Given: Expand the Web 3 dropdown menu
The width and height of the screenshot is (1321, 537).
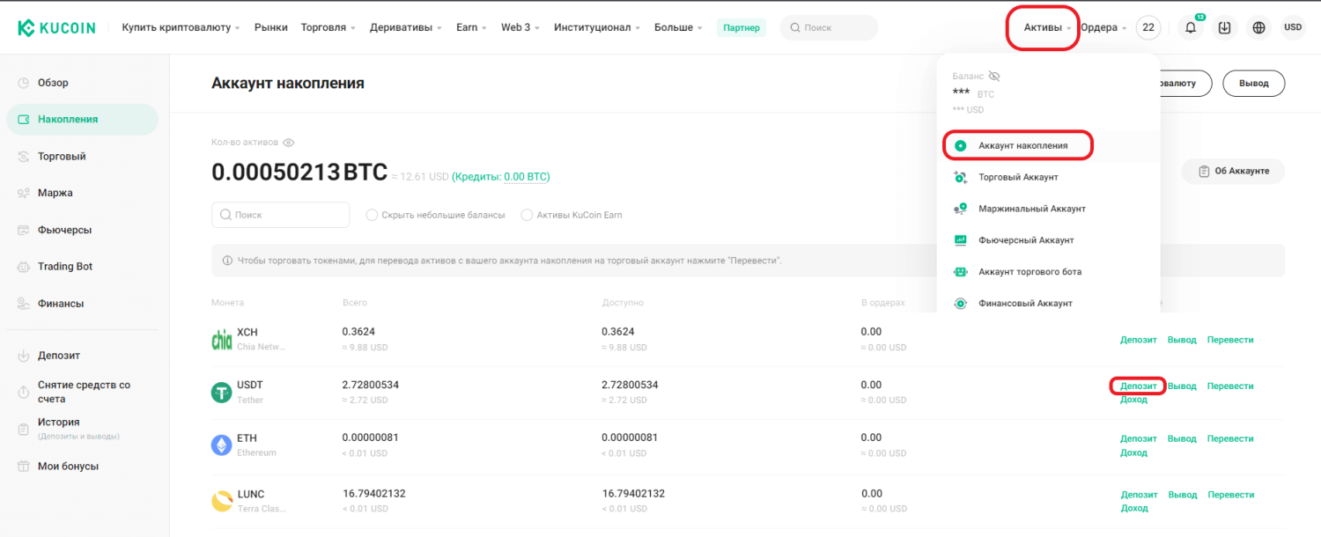Looking at the screenshot, I should [x=520, y=28].
